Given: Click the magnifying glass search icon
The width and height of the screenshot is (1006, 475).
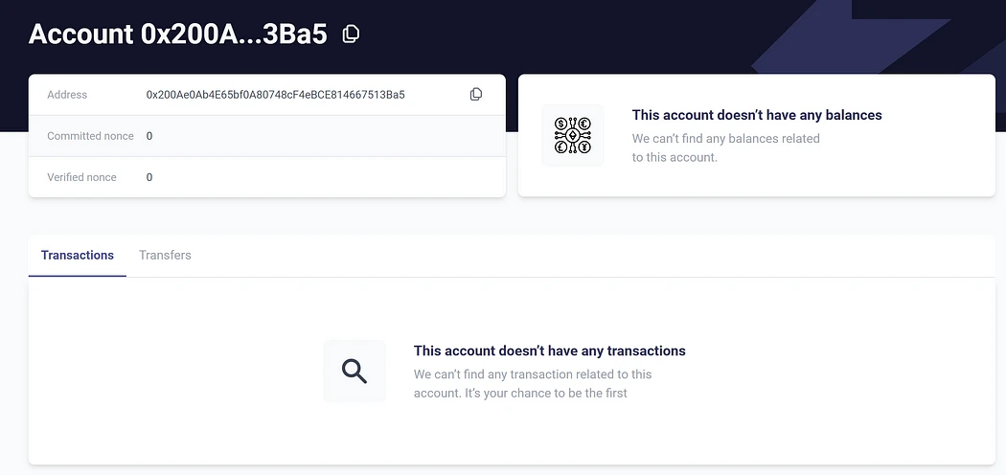Looking at the screenshot, I should (354, 372).
